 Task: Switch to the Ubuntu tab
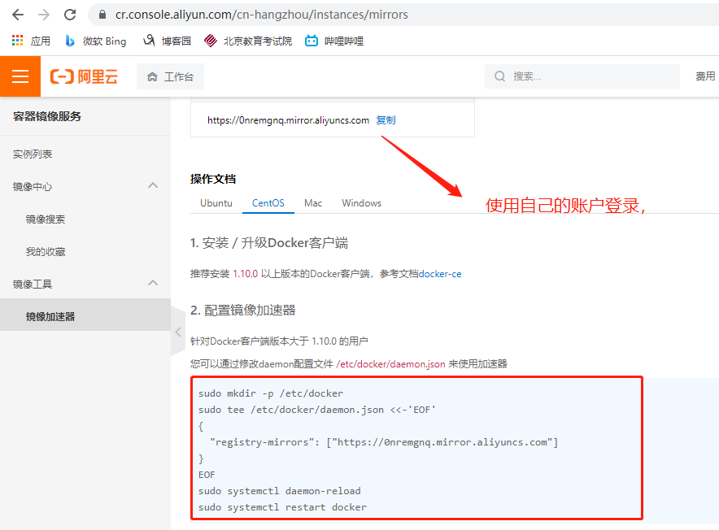216,203
